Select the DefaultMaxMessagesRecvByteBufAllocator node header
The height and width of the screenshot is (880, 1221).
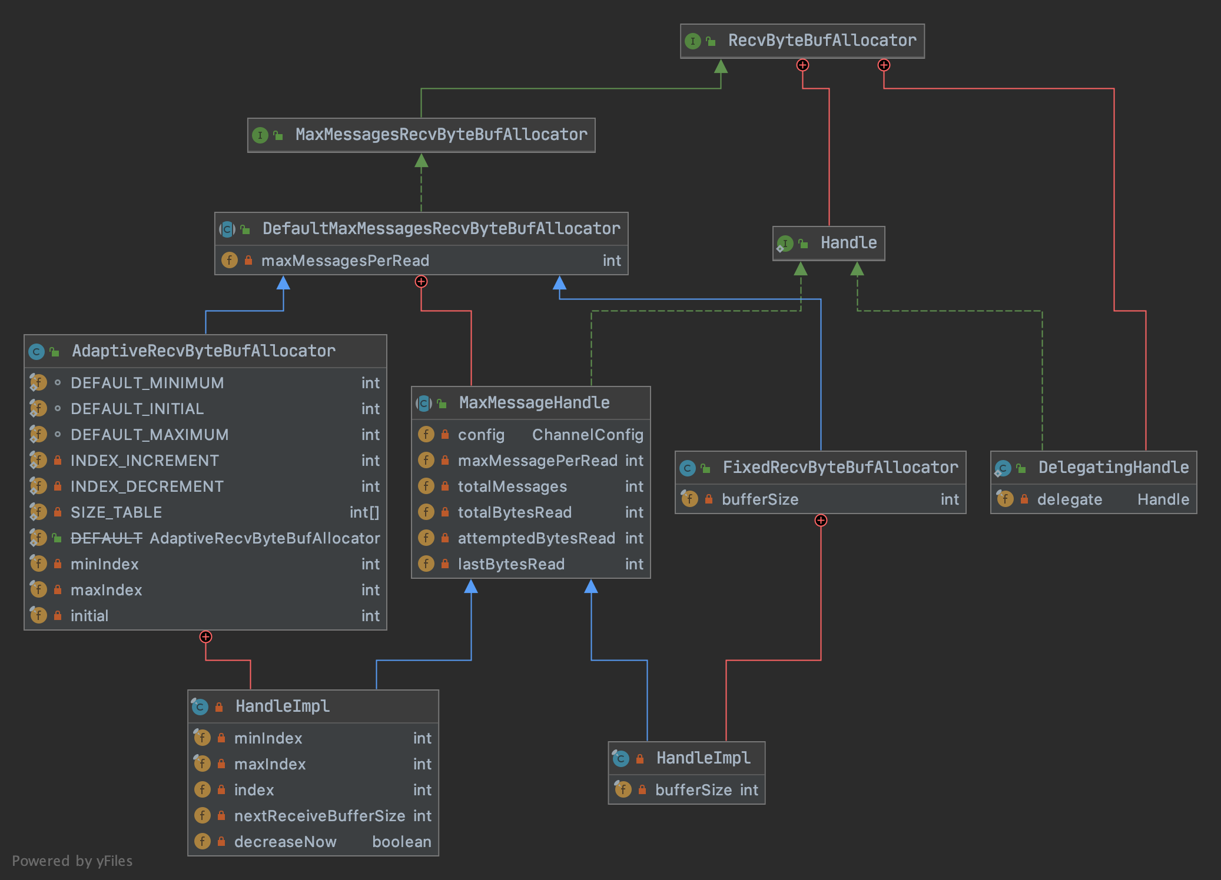[x=422, y=229]
